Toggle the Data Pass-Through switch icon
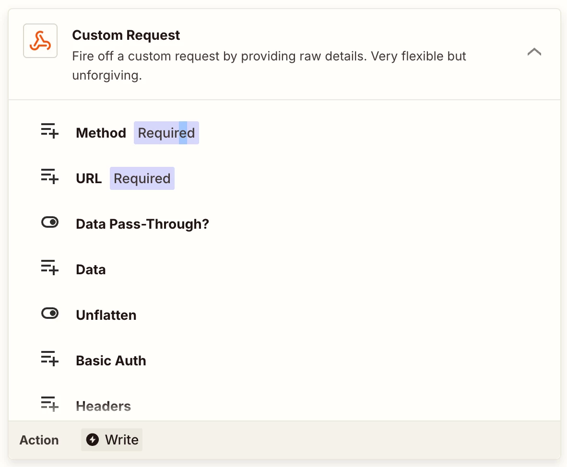This screenshot has height=467, width=567. pyautogui.click(x=49, y=222)
